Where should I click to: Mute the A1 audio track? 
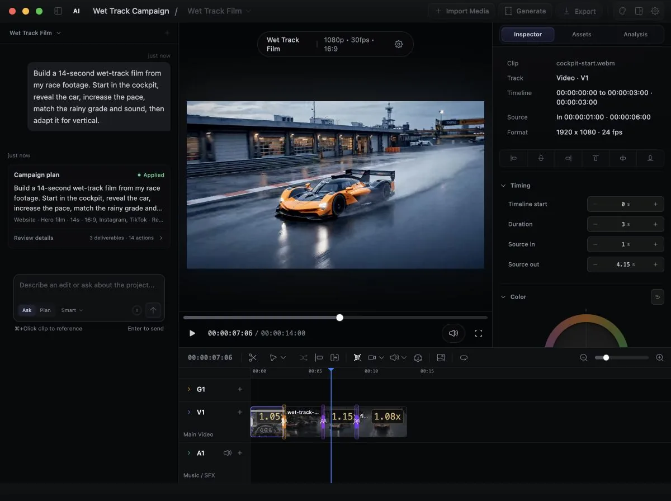pyautogui.click(x=227, y=453)
